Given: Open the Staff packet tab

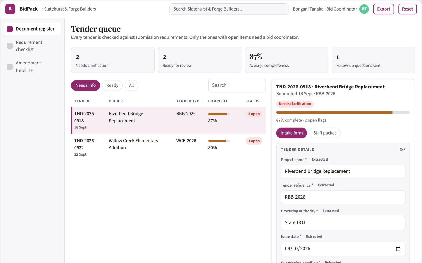Looking at the screenshot, I should [x=325, y=133].
